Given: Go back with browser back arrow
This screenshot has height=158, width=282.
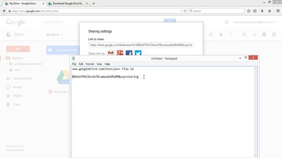Looking at the screenshot, I should tap(4, 11).
